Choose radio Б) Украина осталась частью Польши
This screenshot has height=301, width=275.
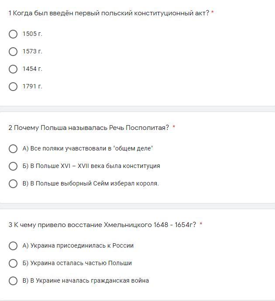pos(13,263)
